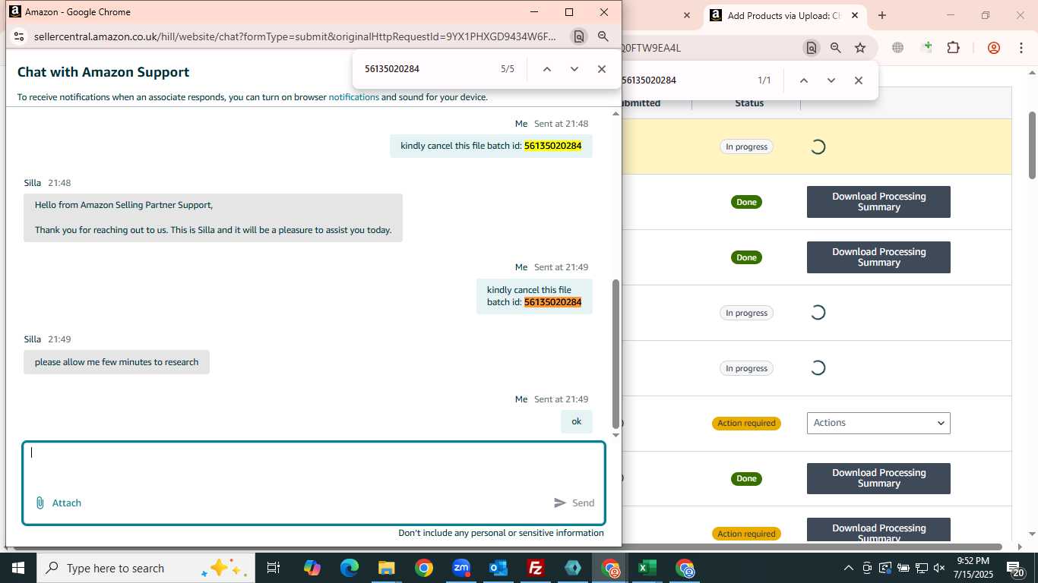Click zoom magnifier in main Chrome address bar
Viewport: 1038px width, 583px height.
(836, 48)
